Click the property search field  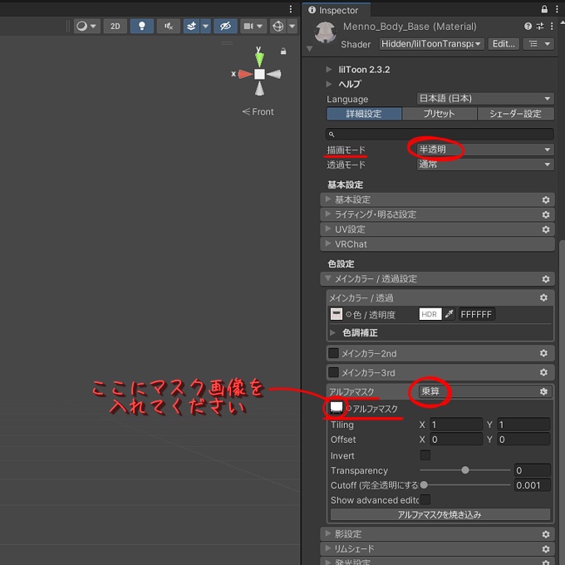tap(440, 134)
